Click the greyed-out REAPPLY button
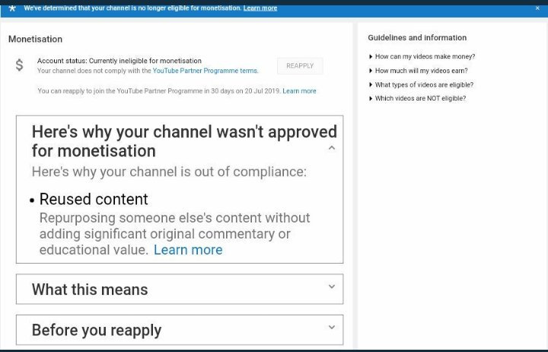The image size is (548, 352). point(300,66)
